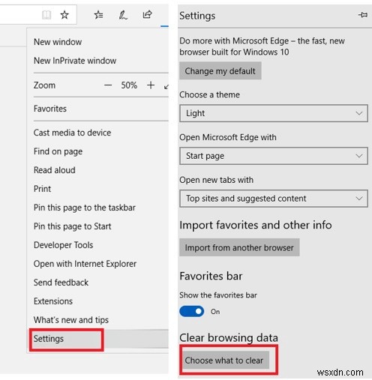Click Import from another browser button
Viewport: 372px width, 380px height.
239,247
